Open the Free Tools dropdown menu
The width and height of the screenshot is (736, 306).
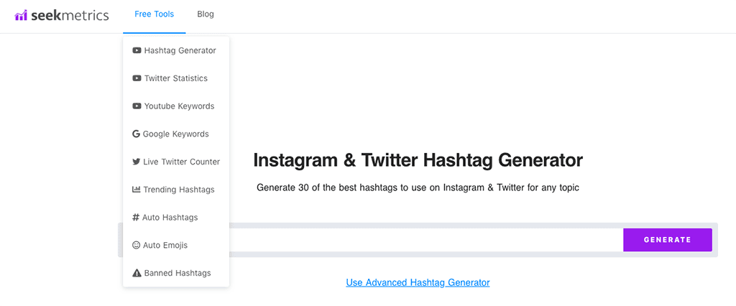(154, 14)
